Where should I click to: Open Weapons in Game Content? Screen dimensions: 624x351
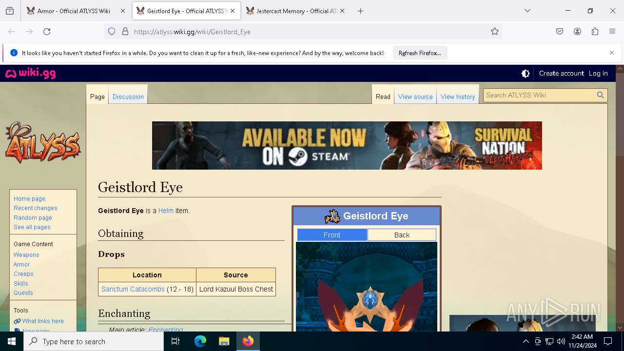point(26,255)
